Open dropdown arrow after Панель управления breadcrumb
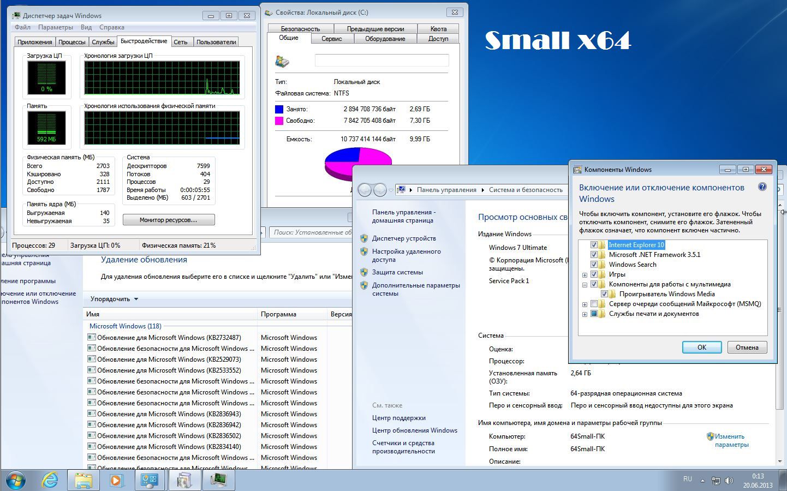Viewport: 787px width, 491px height. 482,190
